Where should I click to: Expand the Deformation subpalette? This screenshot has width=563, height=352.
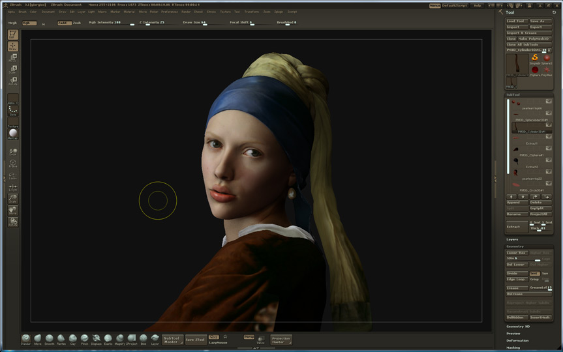pos(517,340)
